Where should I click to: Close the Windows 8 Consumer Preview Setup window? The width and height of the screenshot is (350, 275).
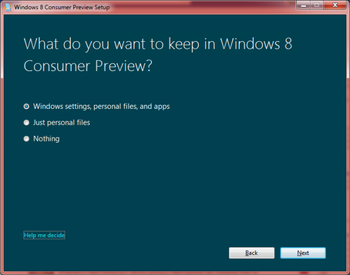(x=335, y=5)
